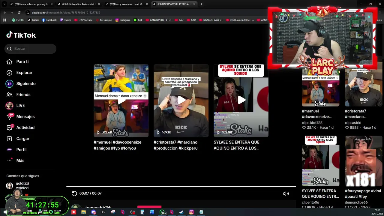Image resolution: width=384 pixels, height=216 pixels.
Task: Open a new browser tab
Action: click(201, 4)
